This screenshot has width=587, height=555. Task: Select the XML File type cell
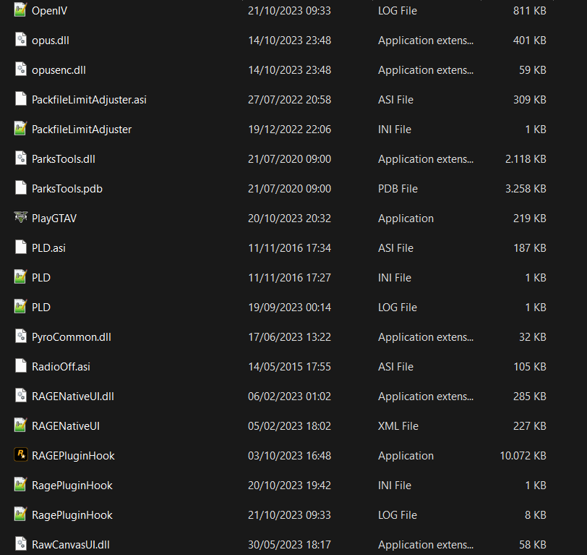point(398,426)
